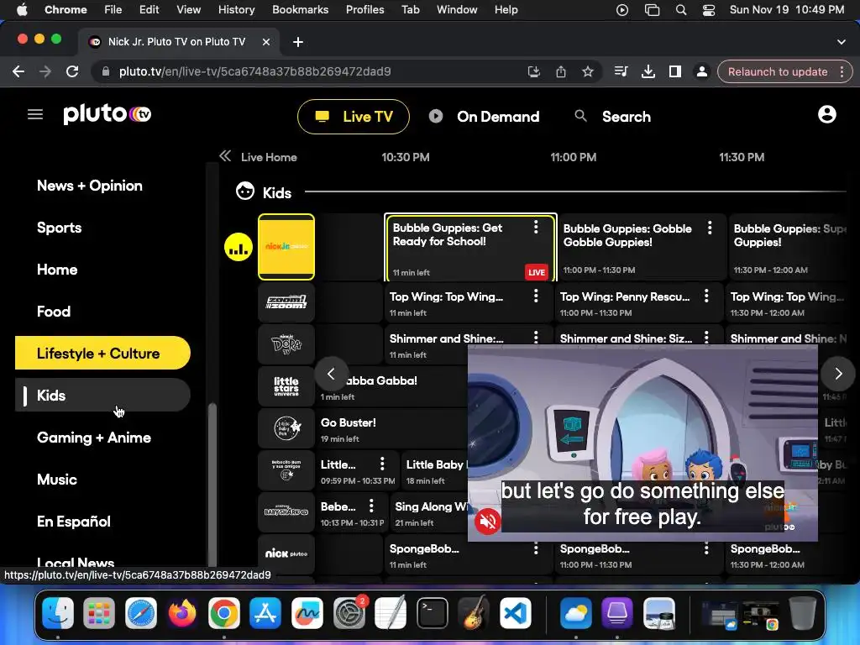The width and height of the screenshot is (860, 645).
Task: Open new tab with plus button
Action: [x=298, y=42]
